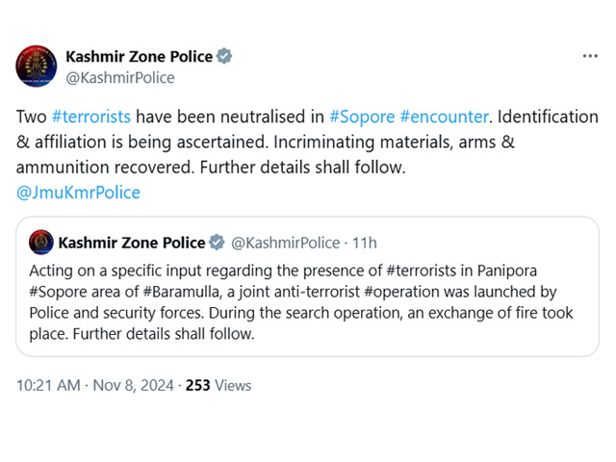616x462 pixels.
Task: Click the verified badge beside main author name
Action: pos(224,57)
